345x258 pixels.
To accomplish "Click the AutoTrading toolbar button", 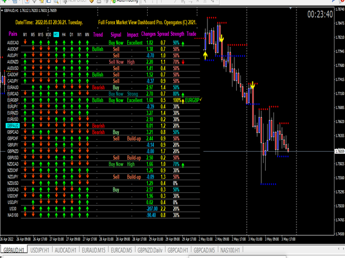I will tap(125, 2).
